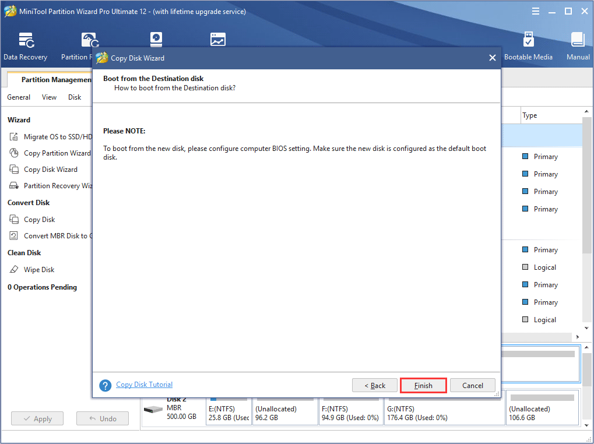Click the Migrate OS to SSD/HD wizard icon
Screen dimensions: 594x444
pyautogui.click(x=14, y=137)
